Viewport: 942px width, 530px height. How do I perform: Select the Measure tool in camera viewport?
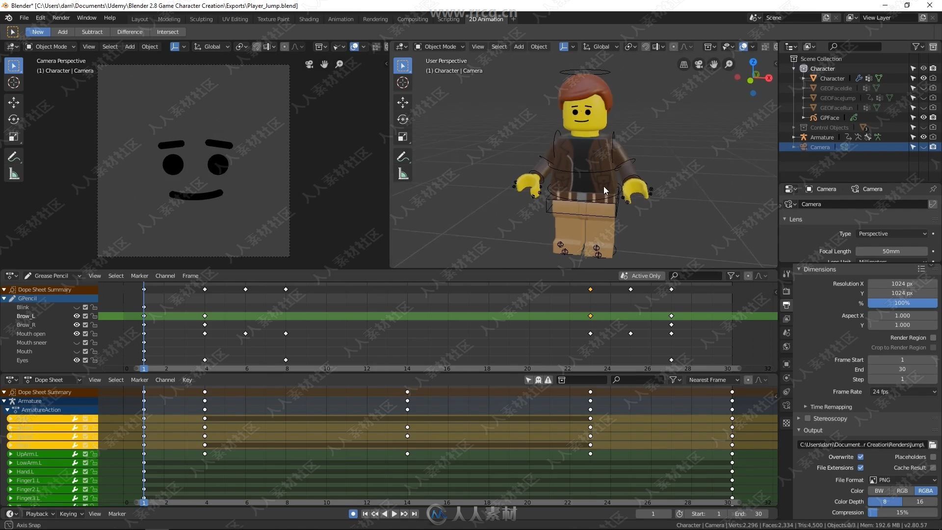coord(14,174)
